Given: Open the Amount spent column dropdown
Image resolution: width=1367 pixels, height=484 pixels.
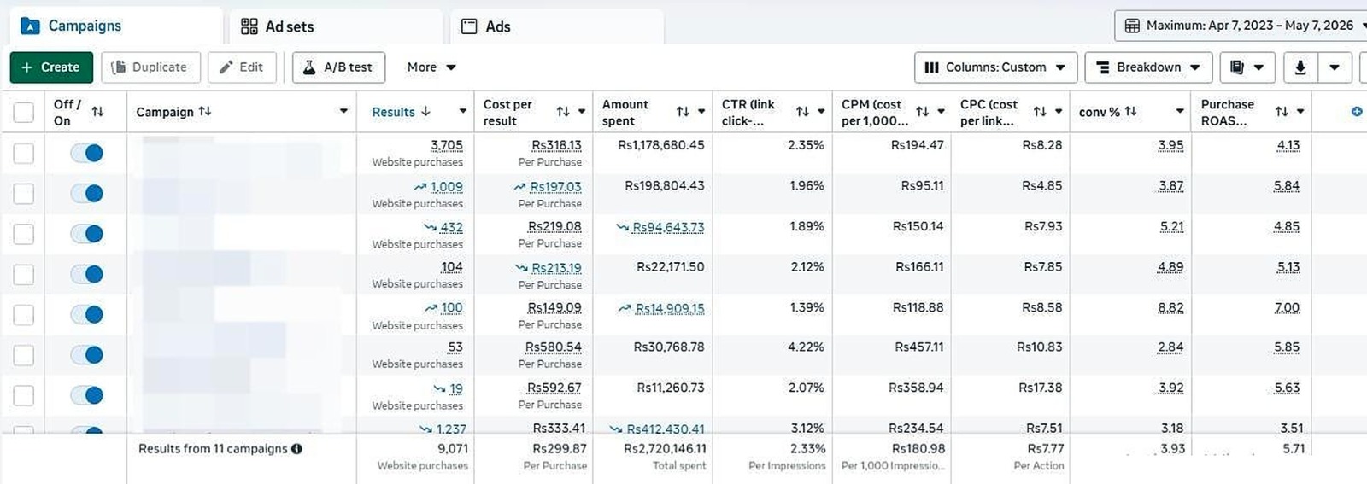Looking at the screenshot, I should 701,112.
